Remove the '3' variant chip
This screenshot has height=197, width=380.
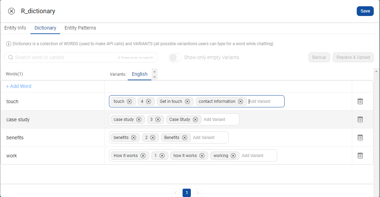click(x=158, y=120)
